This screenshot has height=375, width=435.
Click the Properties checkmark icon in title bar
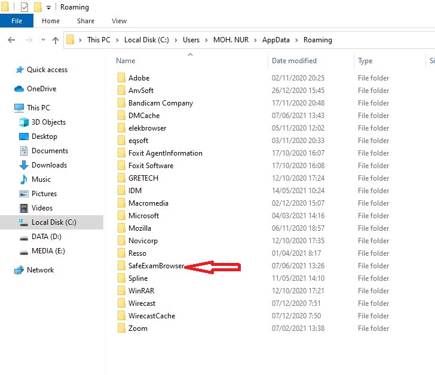[x=24, y=7]
